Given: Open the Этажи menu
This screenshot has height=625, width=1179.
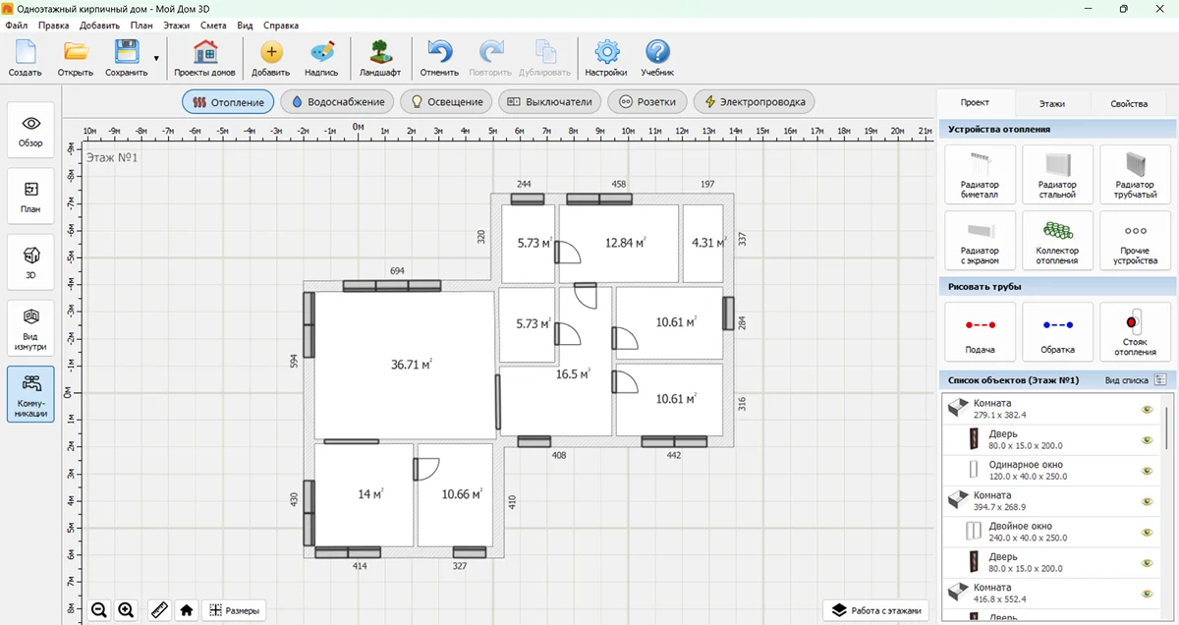Looking at the screenshot, I should point(177,25).
